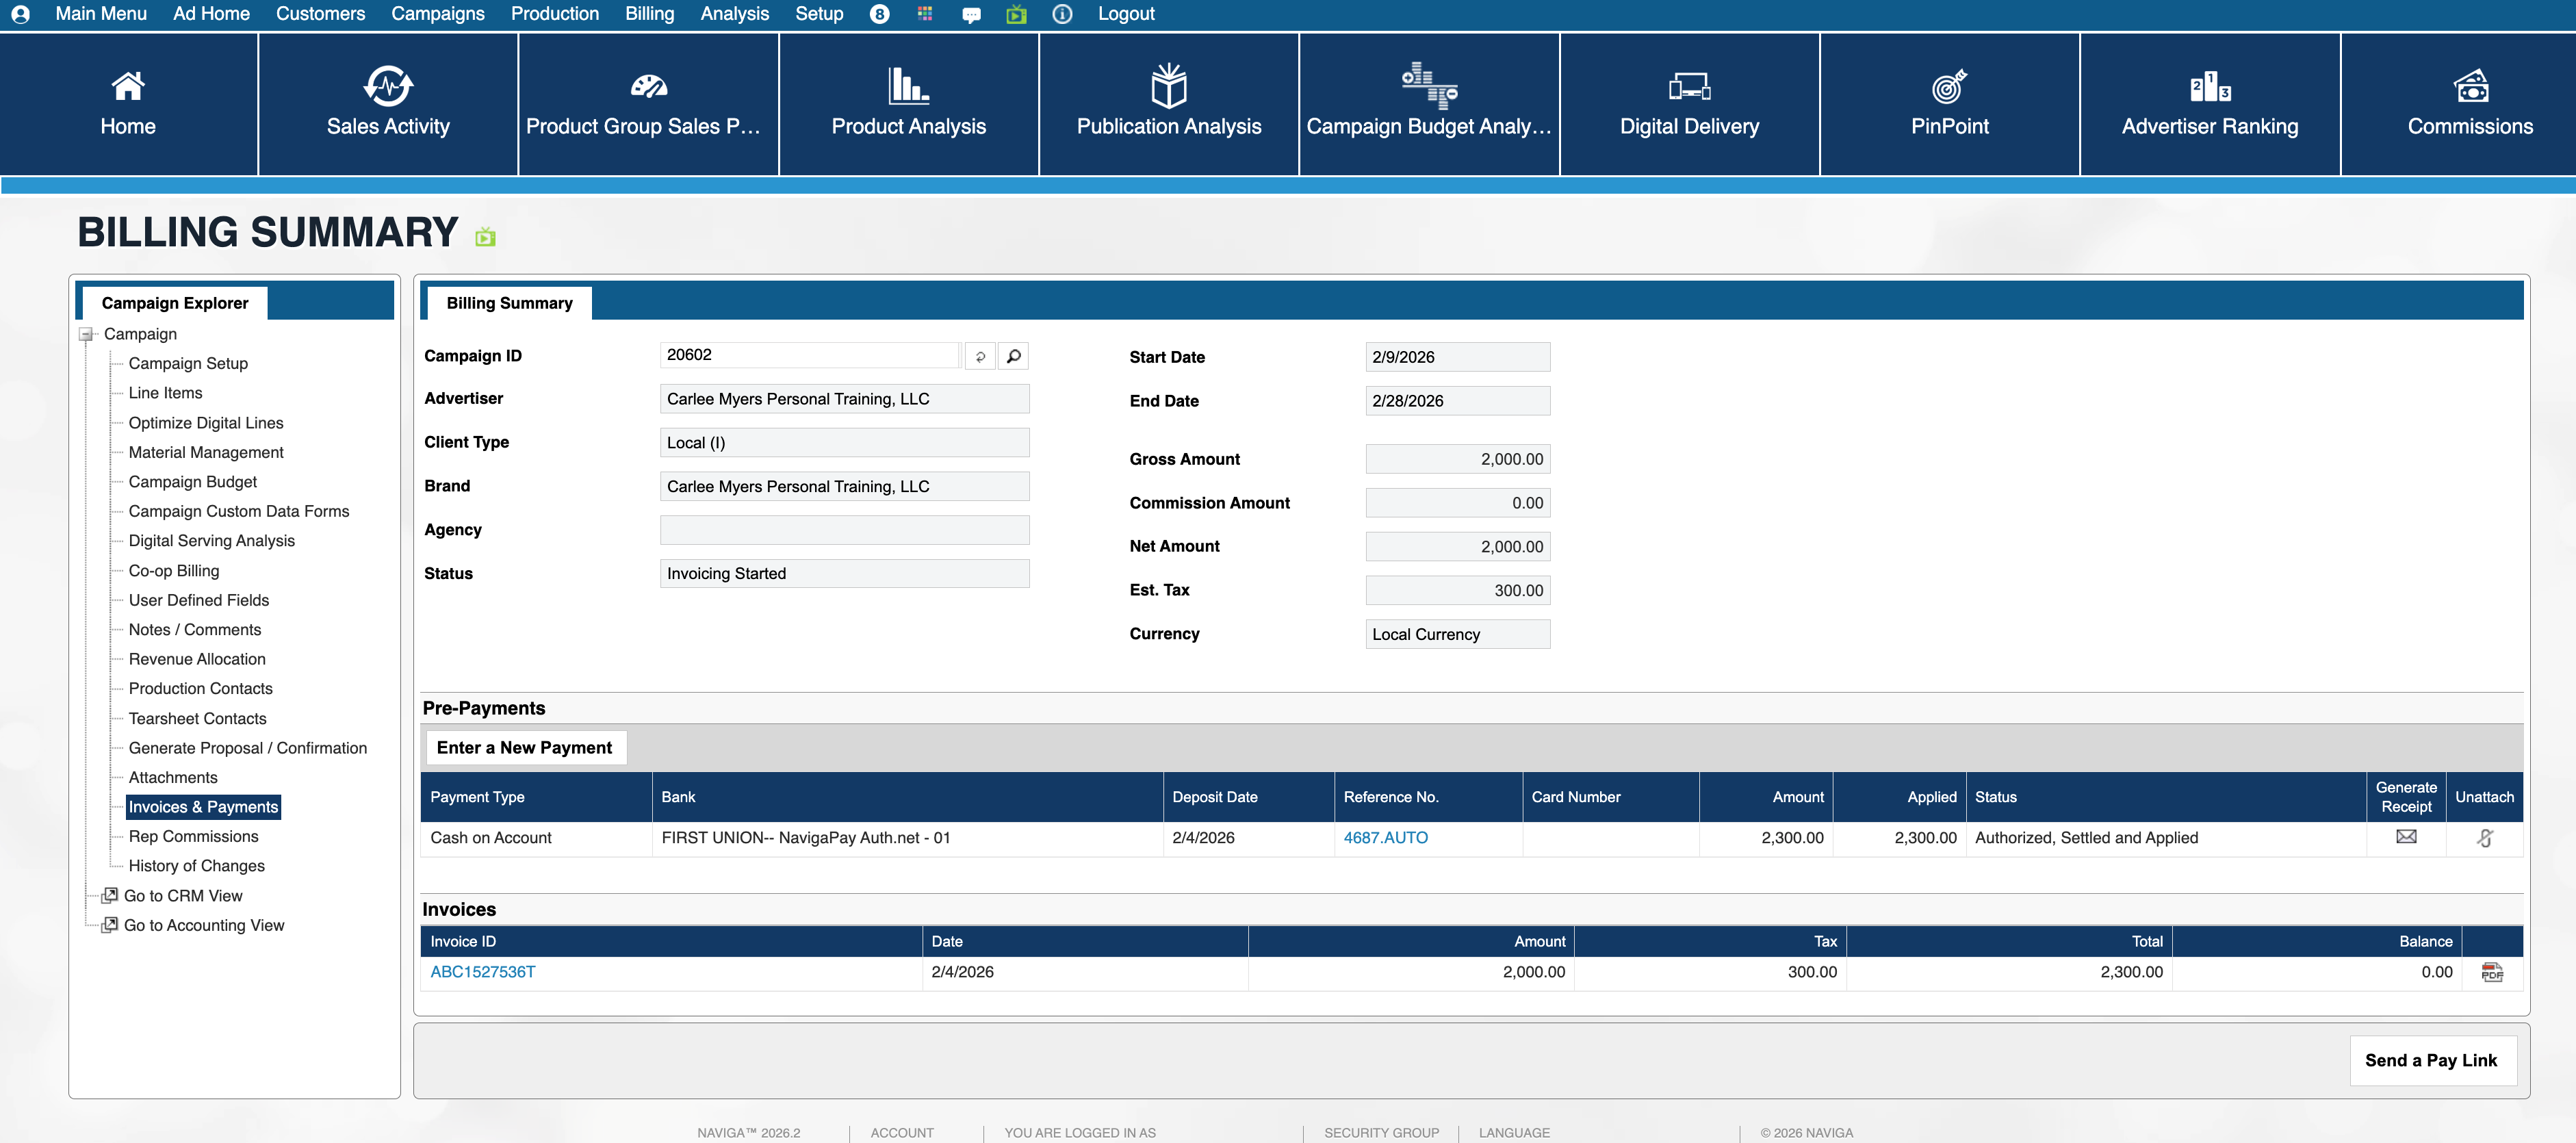The image size is (2576, 1143).
Task: Open the Billing menu
Action: click(649, 14)
